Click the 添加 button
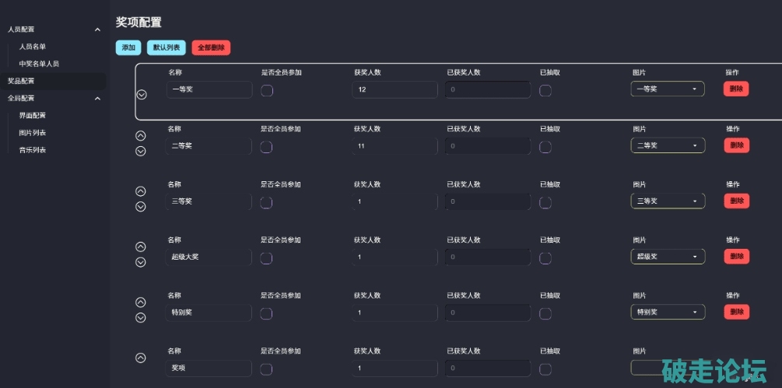 tap(128, 47)
